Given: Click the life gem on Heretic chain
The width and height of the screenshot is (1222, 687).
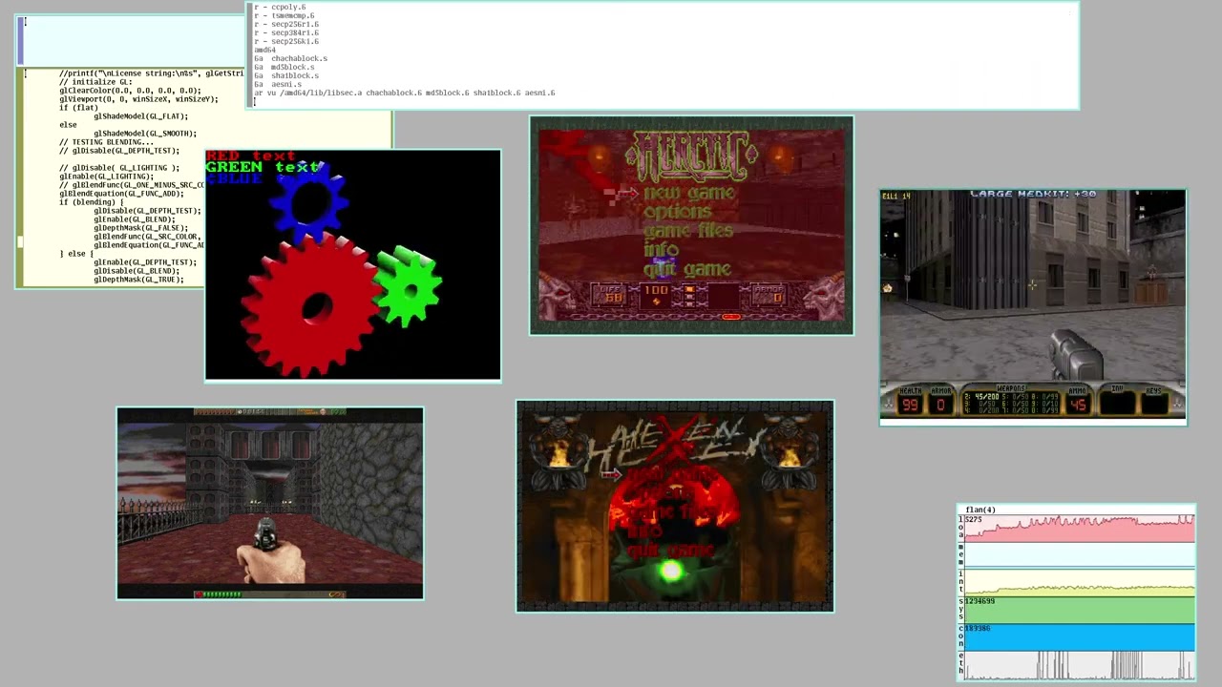Looking at the screenshot, I should 731,316.
